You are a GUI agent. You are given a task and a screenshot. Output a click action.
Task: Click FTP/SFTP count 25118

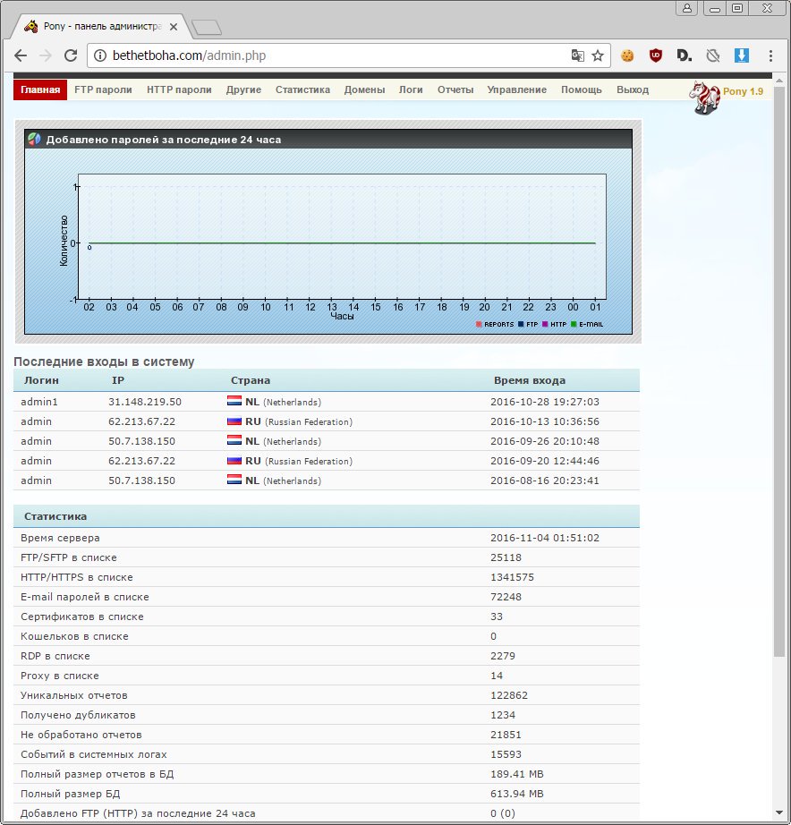506,557
